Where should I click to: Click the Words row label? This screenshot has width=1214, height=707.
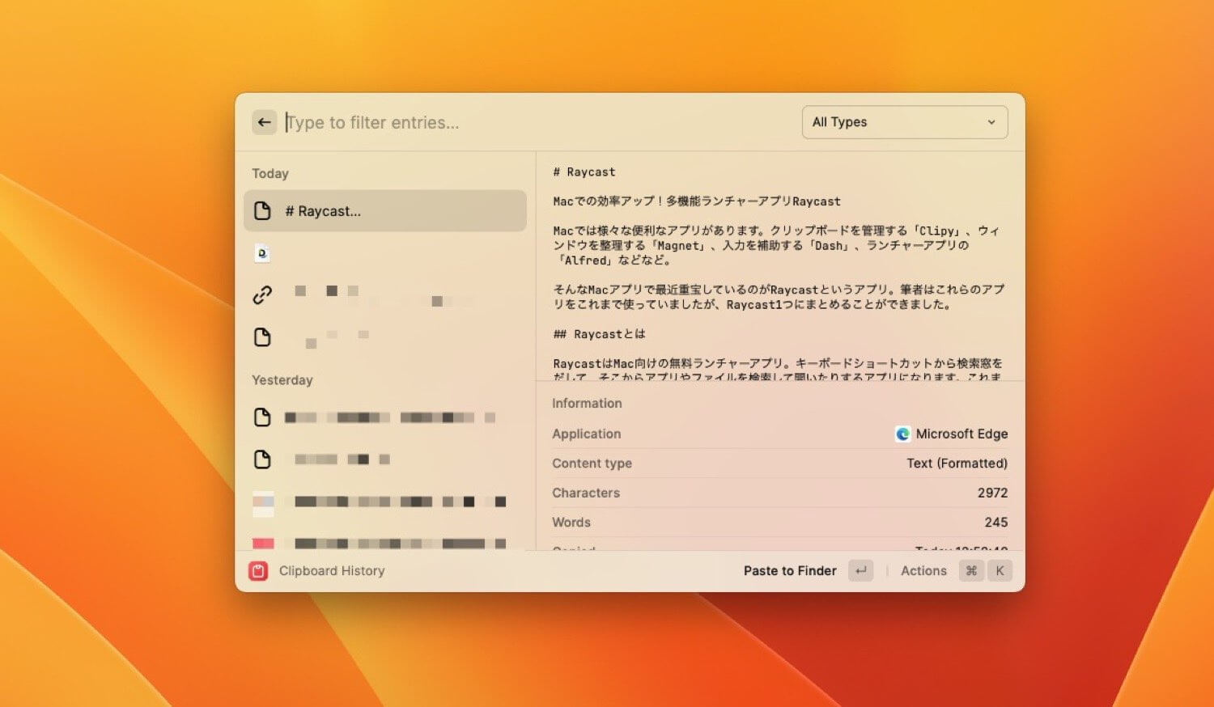(x=571, y=523)
